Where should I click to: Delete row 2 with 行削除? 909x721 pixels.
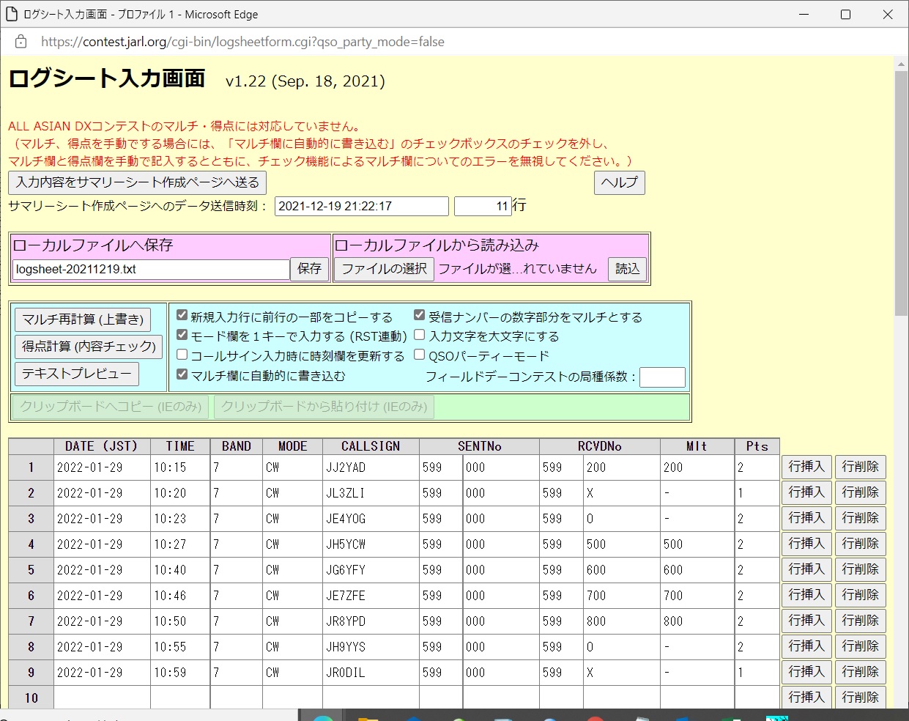861,492
